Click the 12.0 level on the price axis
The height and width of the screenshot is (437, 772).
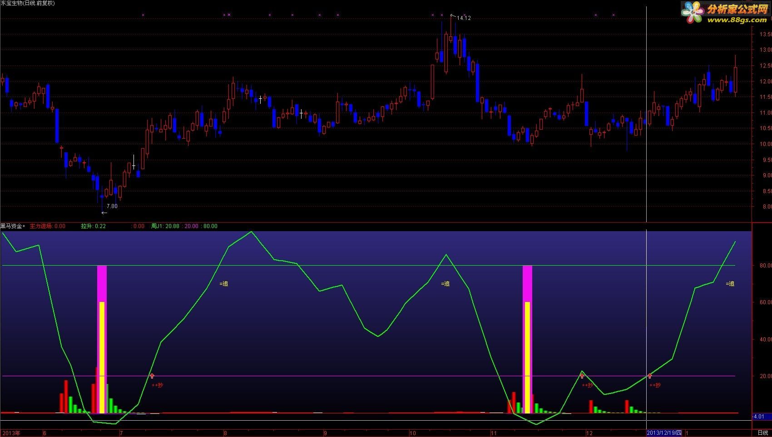(x=765, y=82)
